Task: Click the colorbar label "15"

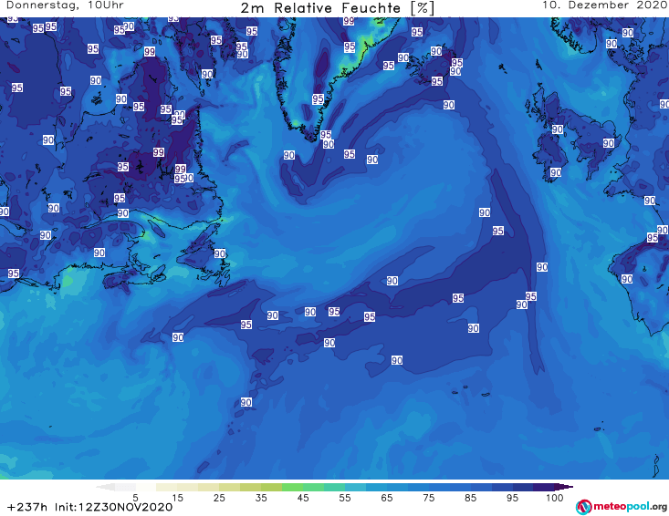Action: (177, 498)
